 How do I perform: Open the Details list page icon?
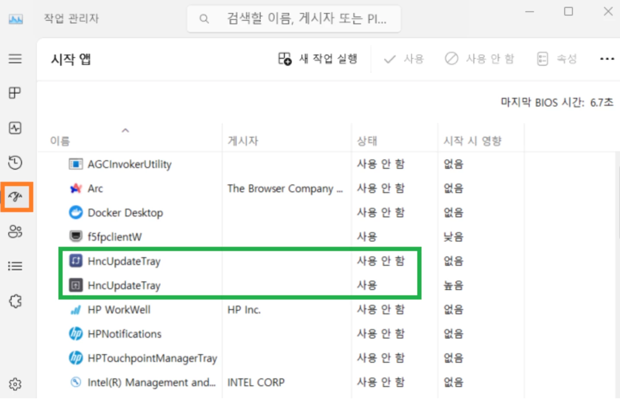(15, 266)
